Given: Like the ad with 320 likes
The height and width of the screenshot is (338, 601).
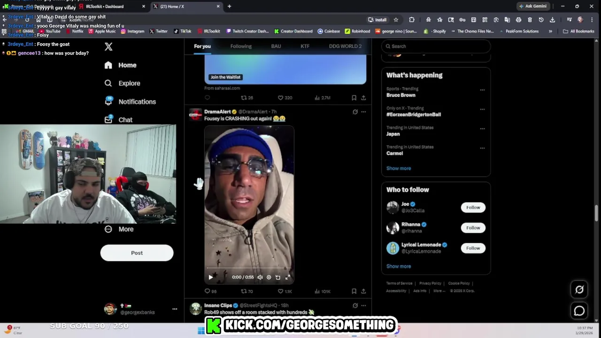Looking at the screenshot, I should pos(285,98).
